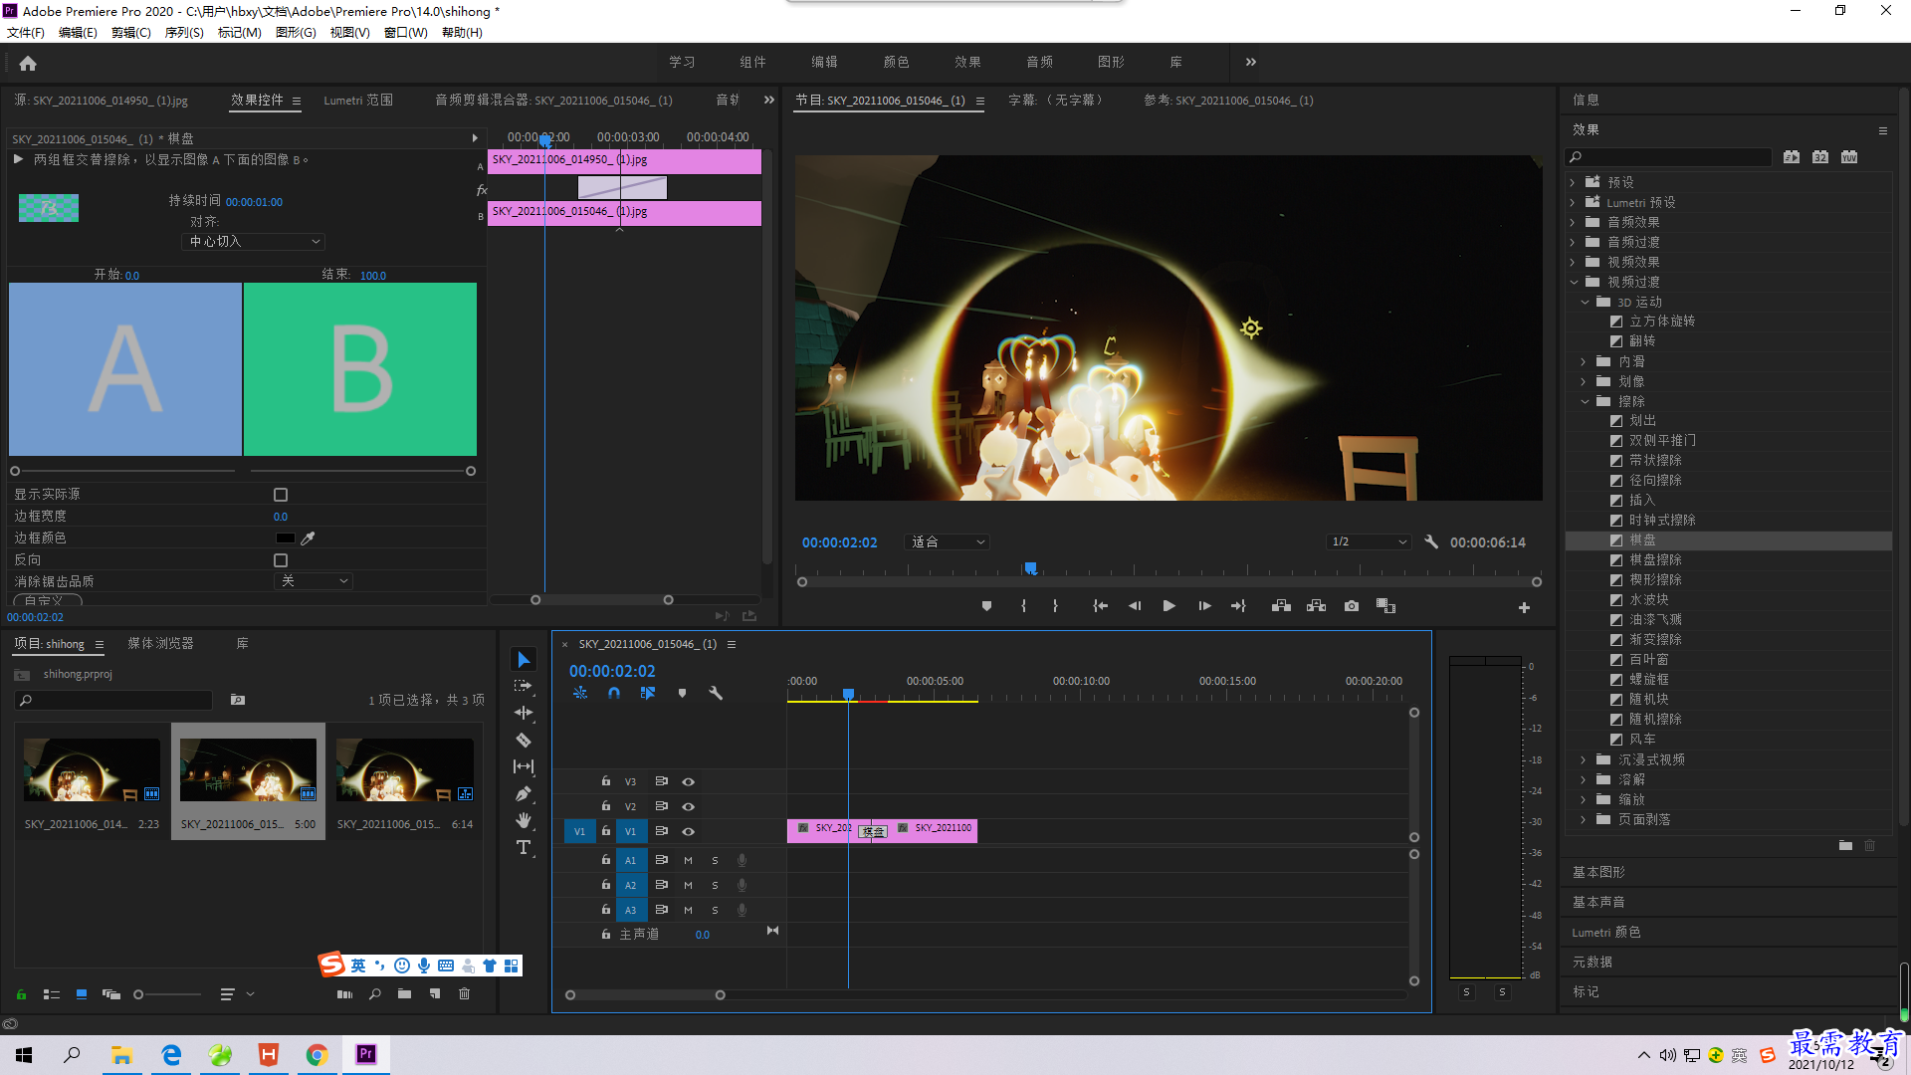This screenshot has height=1075, width=1911.
Task: Switch to Color workspace tab
Action: pyautogui.click(x=896, y=62)
